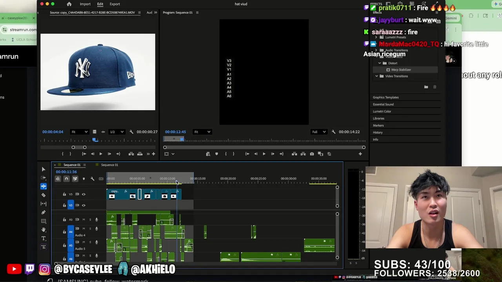This screenshot has height=282, width=502.
Task: Click Insert button in Source monitor
Action: [131, 154]
